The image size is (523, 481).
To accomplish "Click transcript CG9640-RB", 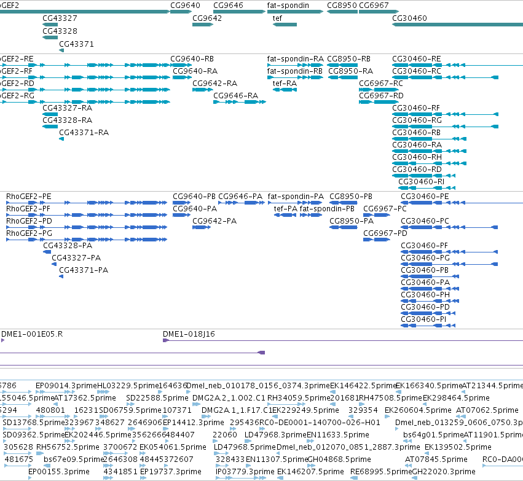I will [x=192, y=59].
